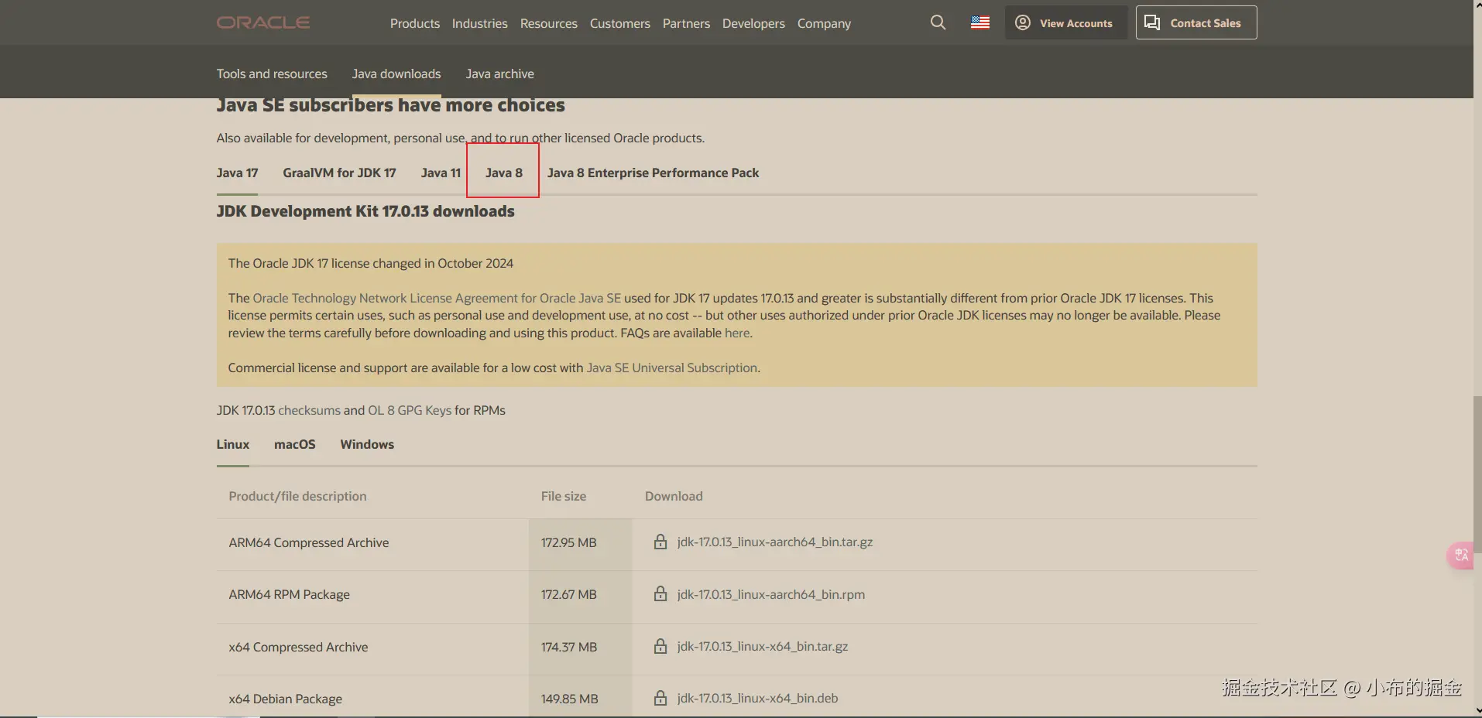
Task: Click lock icon beside jdk-17.0.13_linux-x64_bin.deb
Action: (660, 698)
